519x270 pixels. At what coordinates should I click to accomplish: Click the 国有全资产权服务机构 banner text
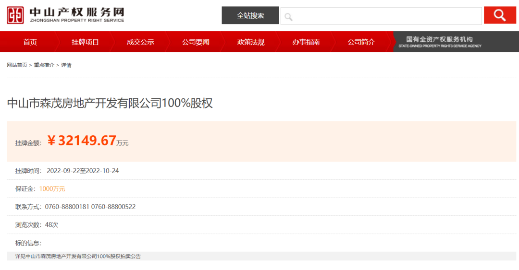(x=440, y=39)
